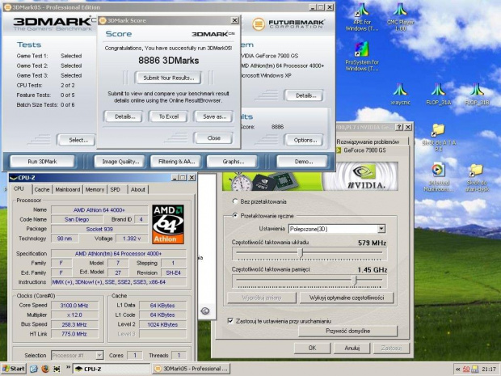Click the Run 3DMark button

[43, 162]
